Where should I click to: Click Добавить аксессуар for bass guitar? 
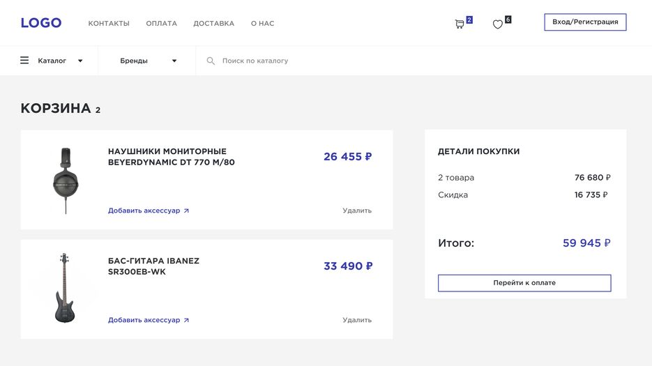pyautogui.click(x=144, y=320)
